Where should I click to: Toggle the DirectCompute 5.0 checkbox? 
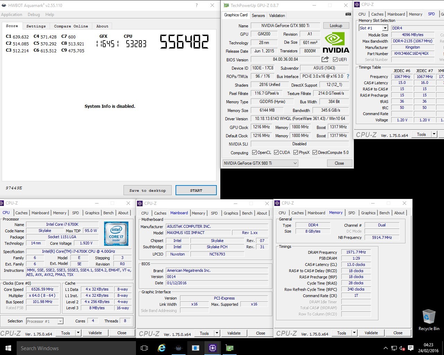[315, 153]
